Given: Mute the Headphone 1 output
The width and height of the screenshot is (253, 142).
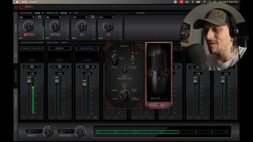Looking at the screenshot, I should pyautogui.click(x=70, y=131).
